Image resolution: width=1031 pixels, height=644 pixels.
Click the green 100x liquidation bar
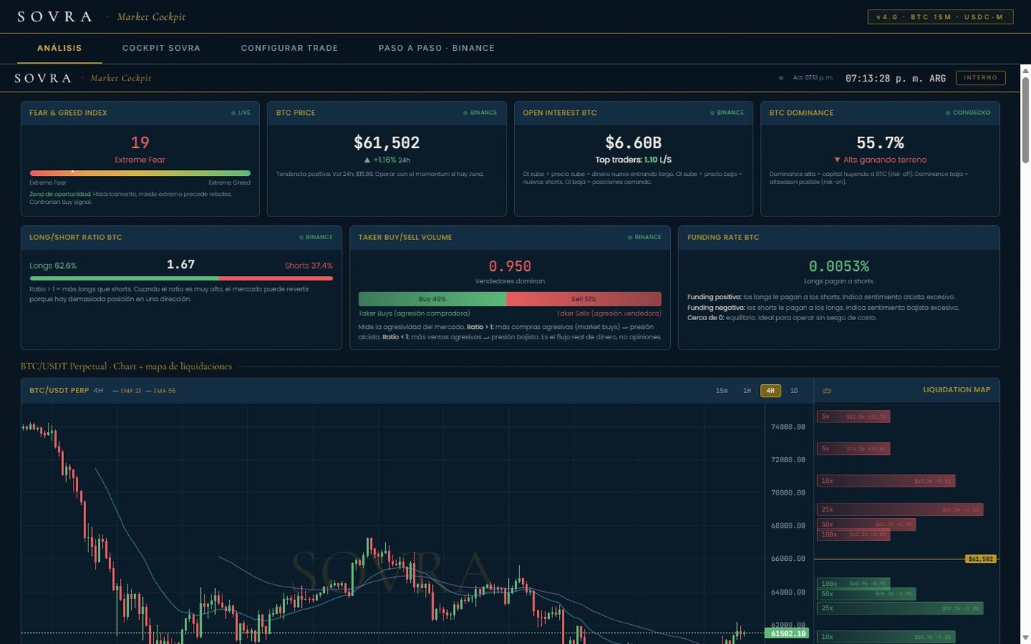point(854,584)
